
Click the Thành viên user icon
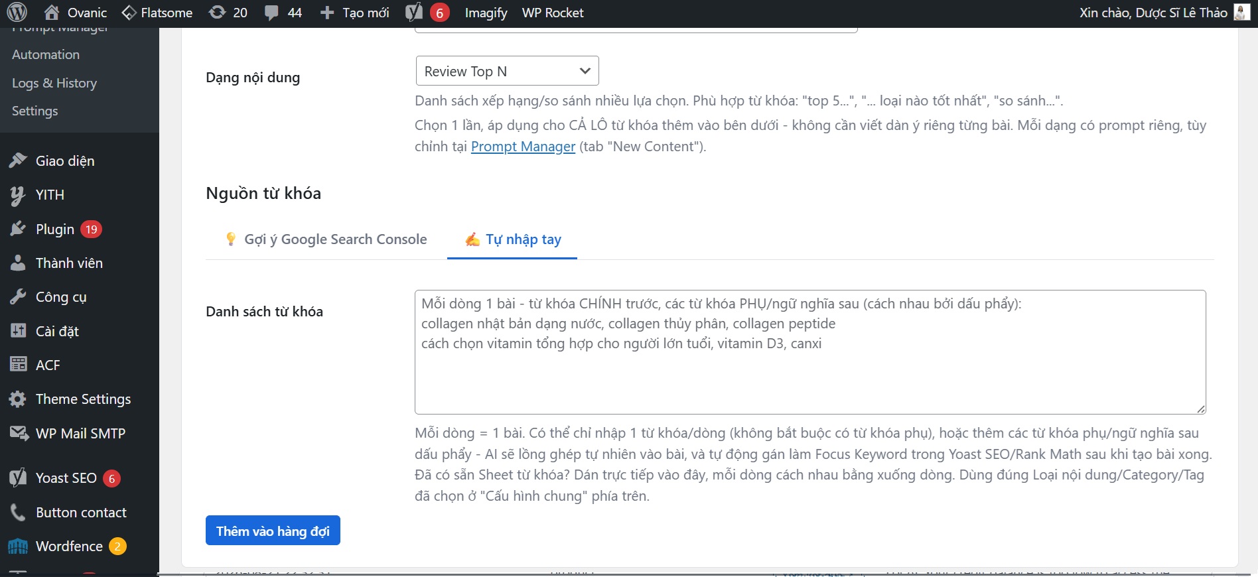pyautogui.click(x=18, y=263)
